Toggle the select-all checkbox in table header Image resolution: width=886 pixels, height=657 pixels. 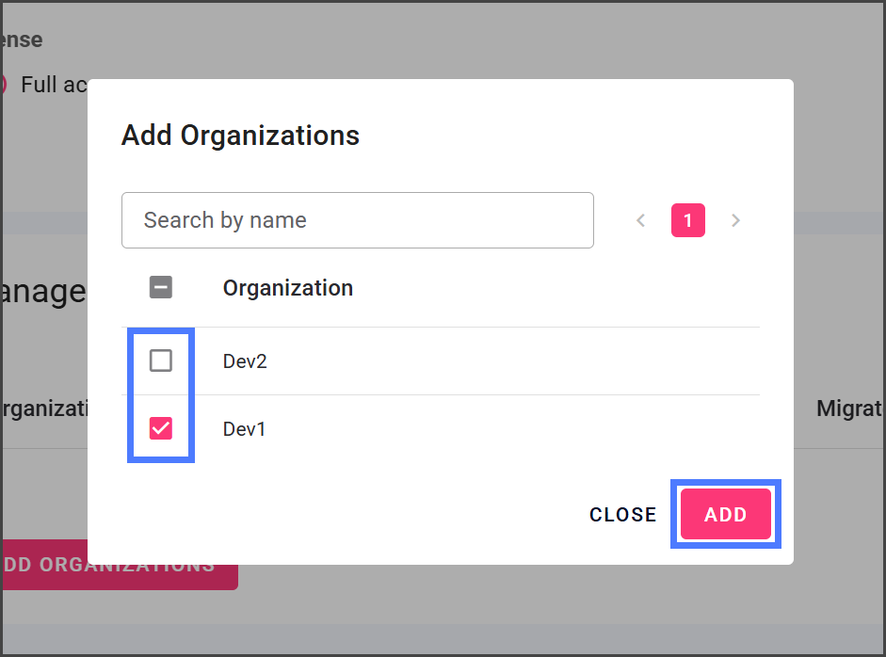point(161,288)
